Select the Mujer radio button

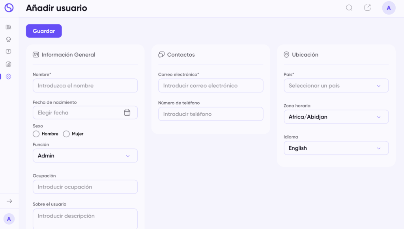[x=66, y=134]
